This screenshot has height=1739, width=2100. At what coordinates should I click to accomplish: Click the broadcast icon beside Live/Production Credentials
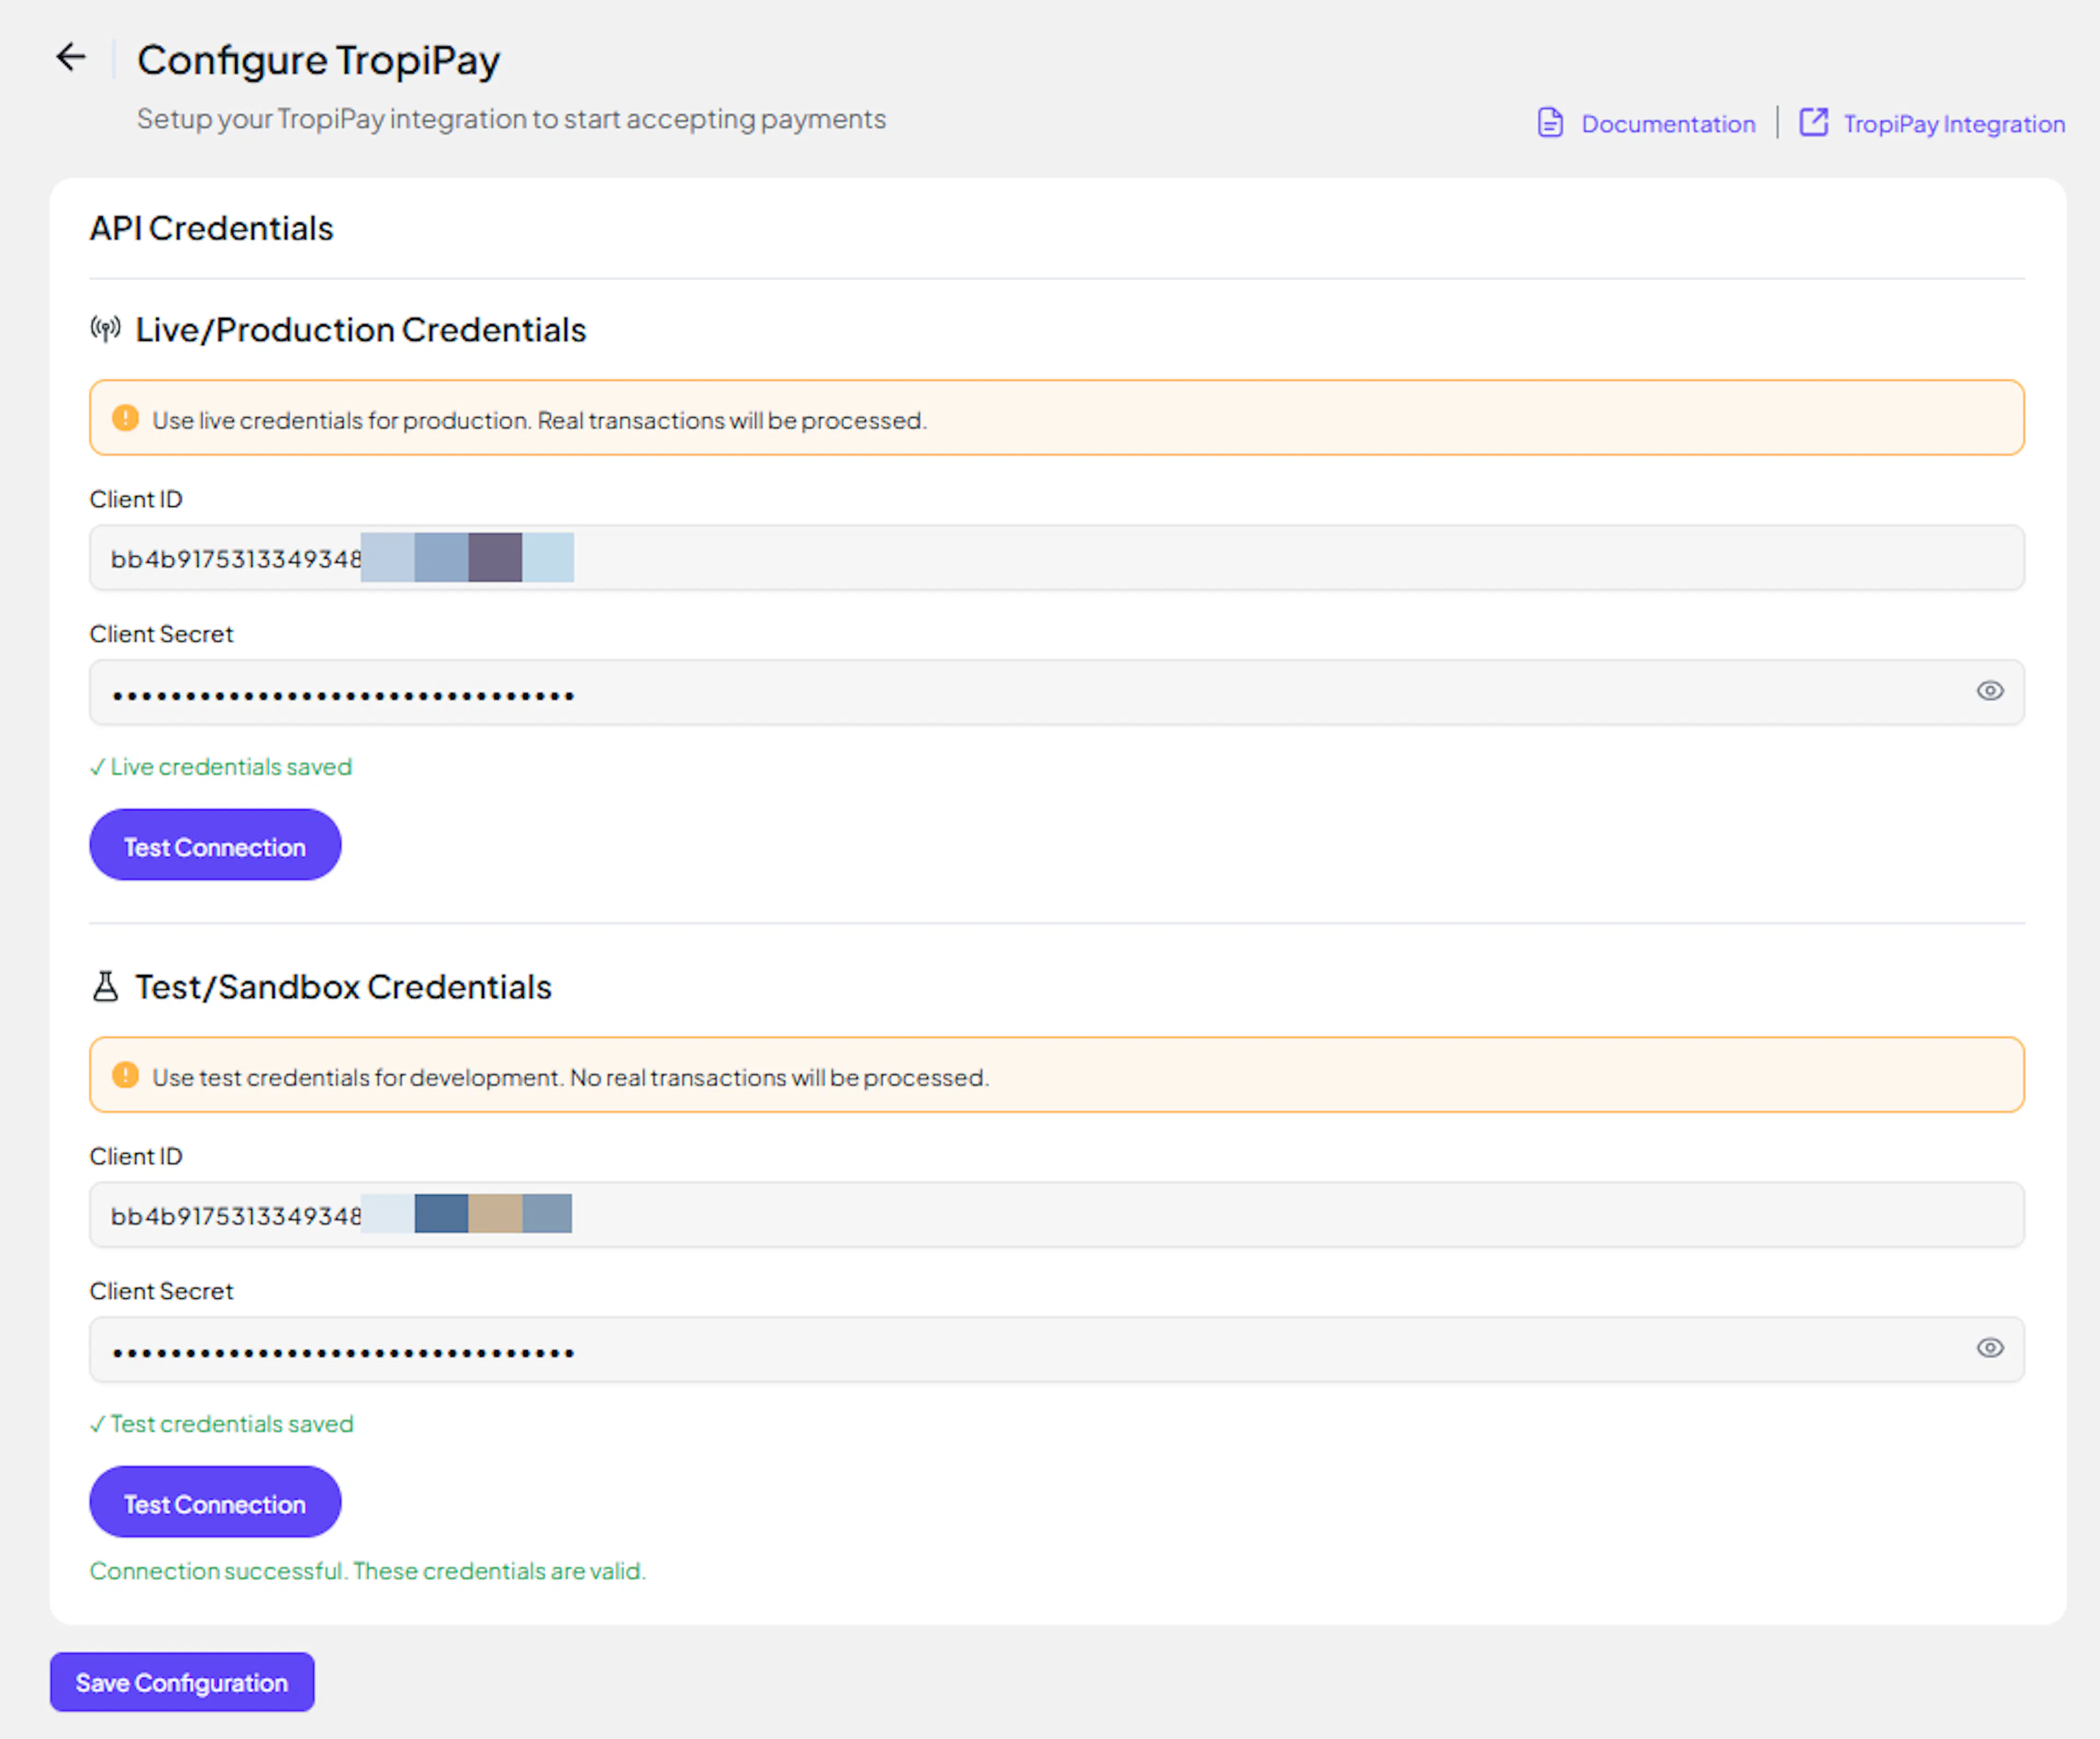click(105, 329)
